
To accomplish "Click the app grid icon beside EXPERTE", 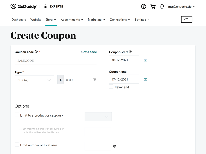I will point(46,6).
